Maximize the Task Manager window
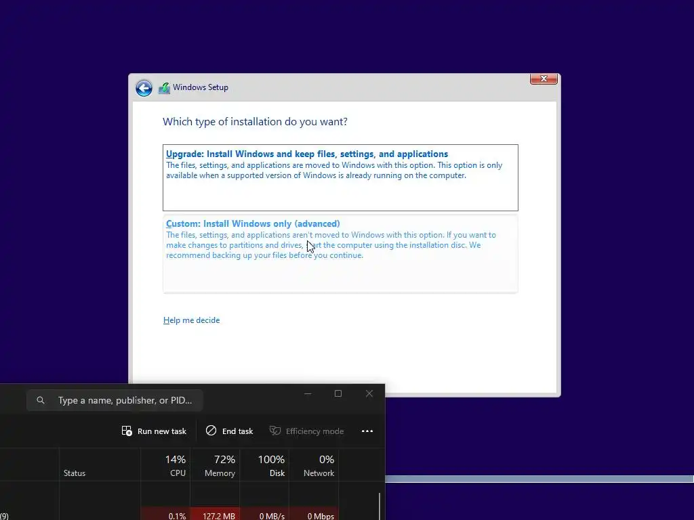 tap(338, 393)
